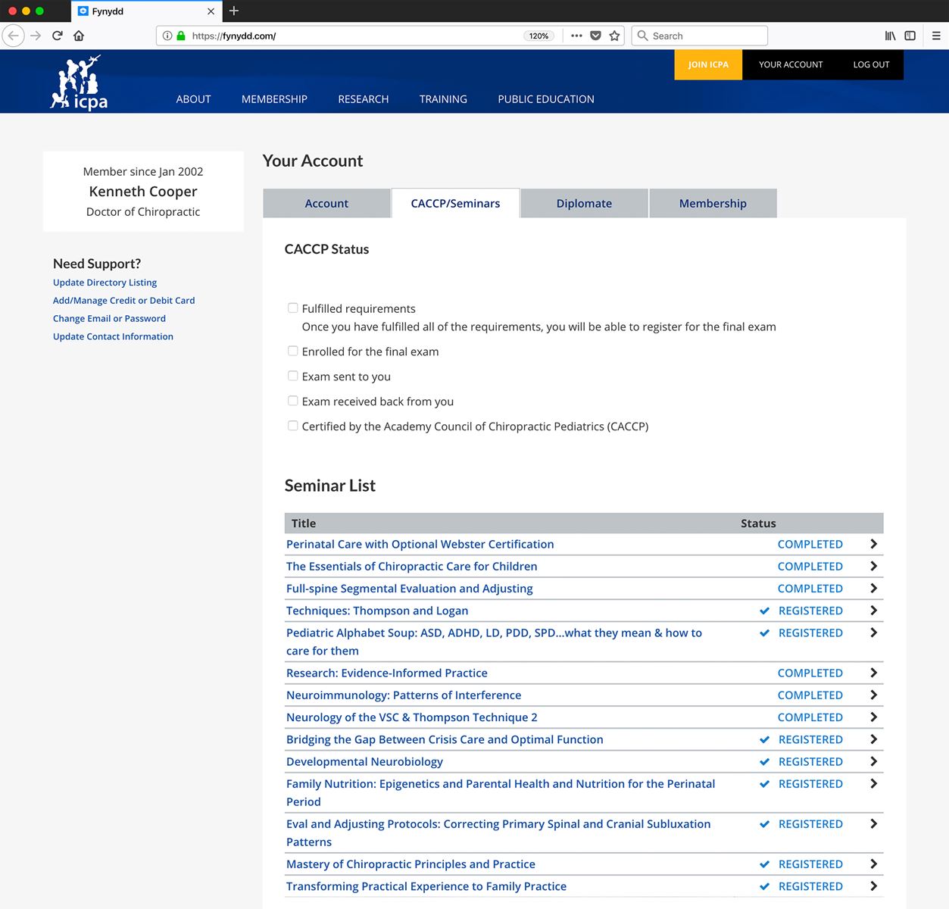This screenshot has height=909, width=949.
Task: Open the library bookshelf icon
Action: pyautogui.click(x=891, y=36)
